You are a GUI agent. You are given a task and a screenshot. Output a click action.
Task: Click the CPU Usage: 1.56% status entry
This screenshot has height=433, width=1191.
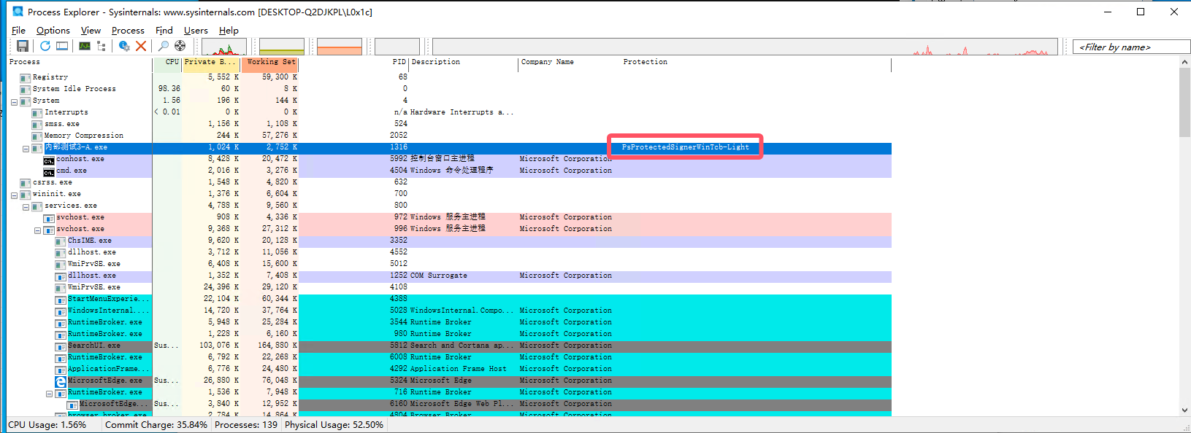click(x=47, y=425)
